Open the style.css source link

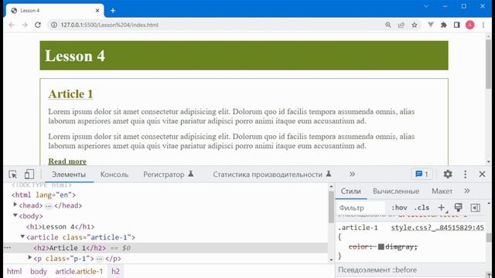point(437,228)
